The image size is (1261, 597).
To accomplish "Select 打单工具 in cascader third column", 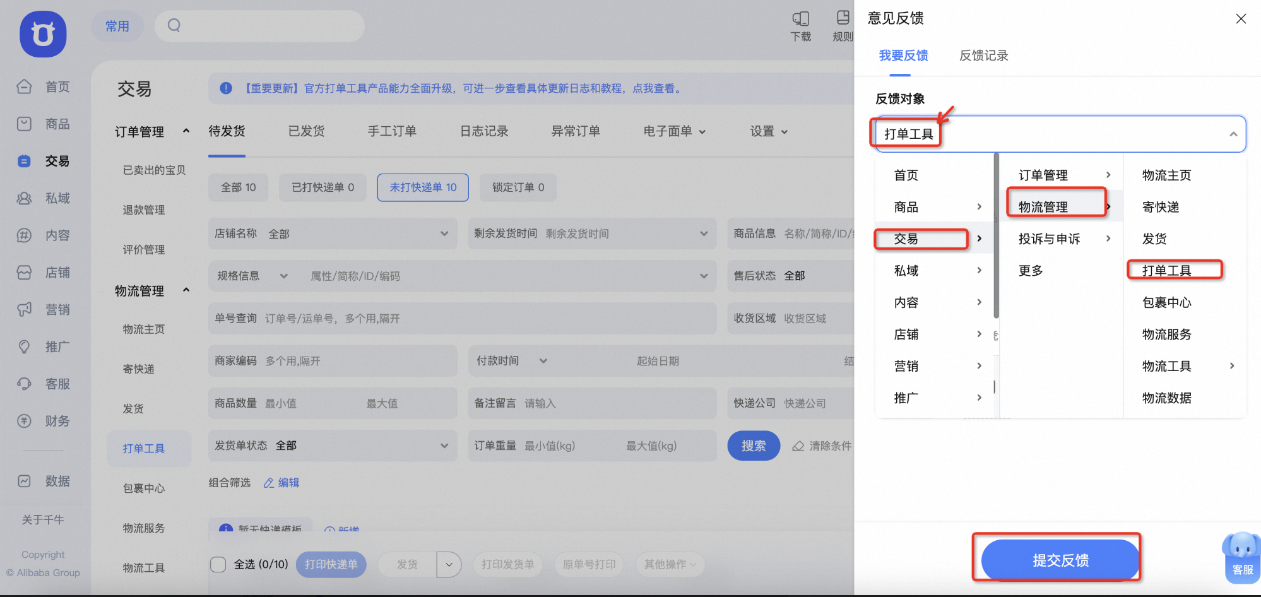I will pos(1185,271).
